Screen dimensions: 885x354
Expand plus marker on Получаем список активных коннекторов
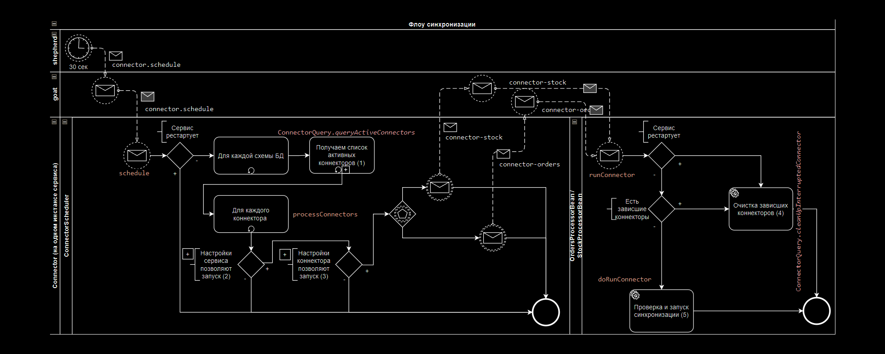346,169
